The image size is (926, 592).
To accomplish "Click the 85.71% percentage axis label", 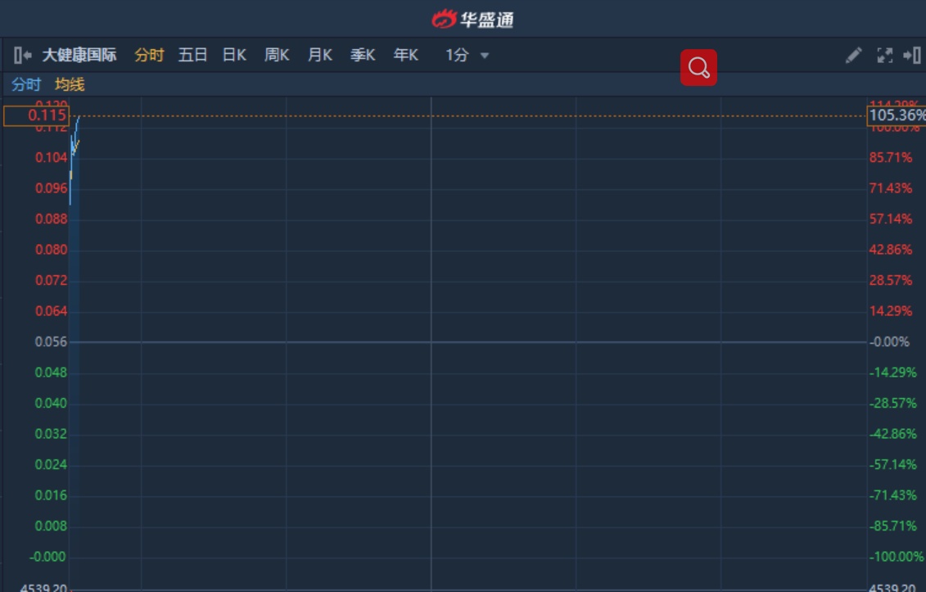I will [891, 158].
